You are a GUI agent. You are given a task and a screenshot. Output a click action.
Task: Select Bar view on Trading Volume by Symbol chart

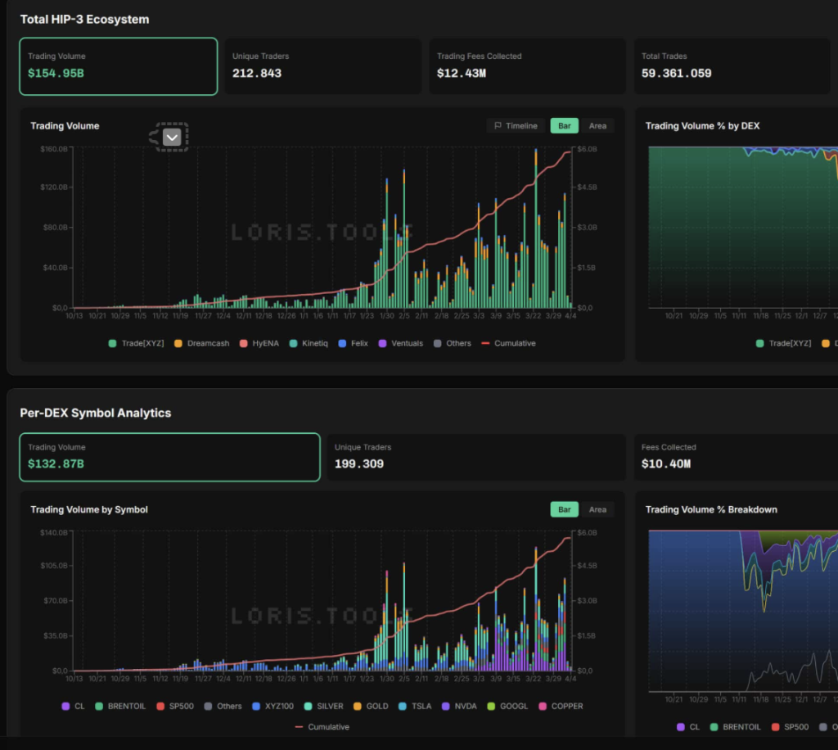(564, 509)
